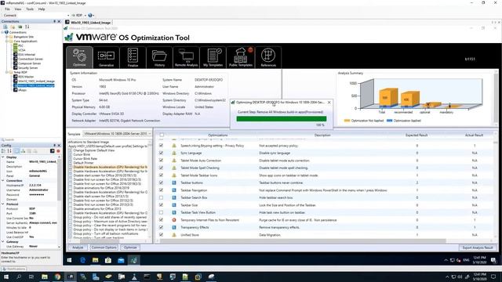Click the Optimize button at bottom

130,248
